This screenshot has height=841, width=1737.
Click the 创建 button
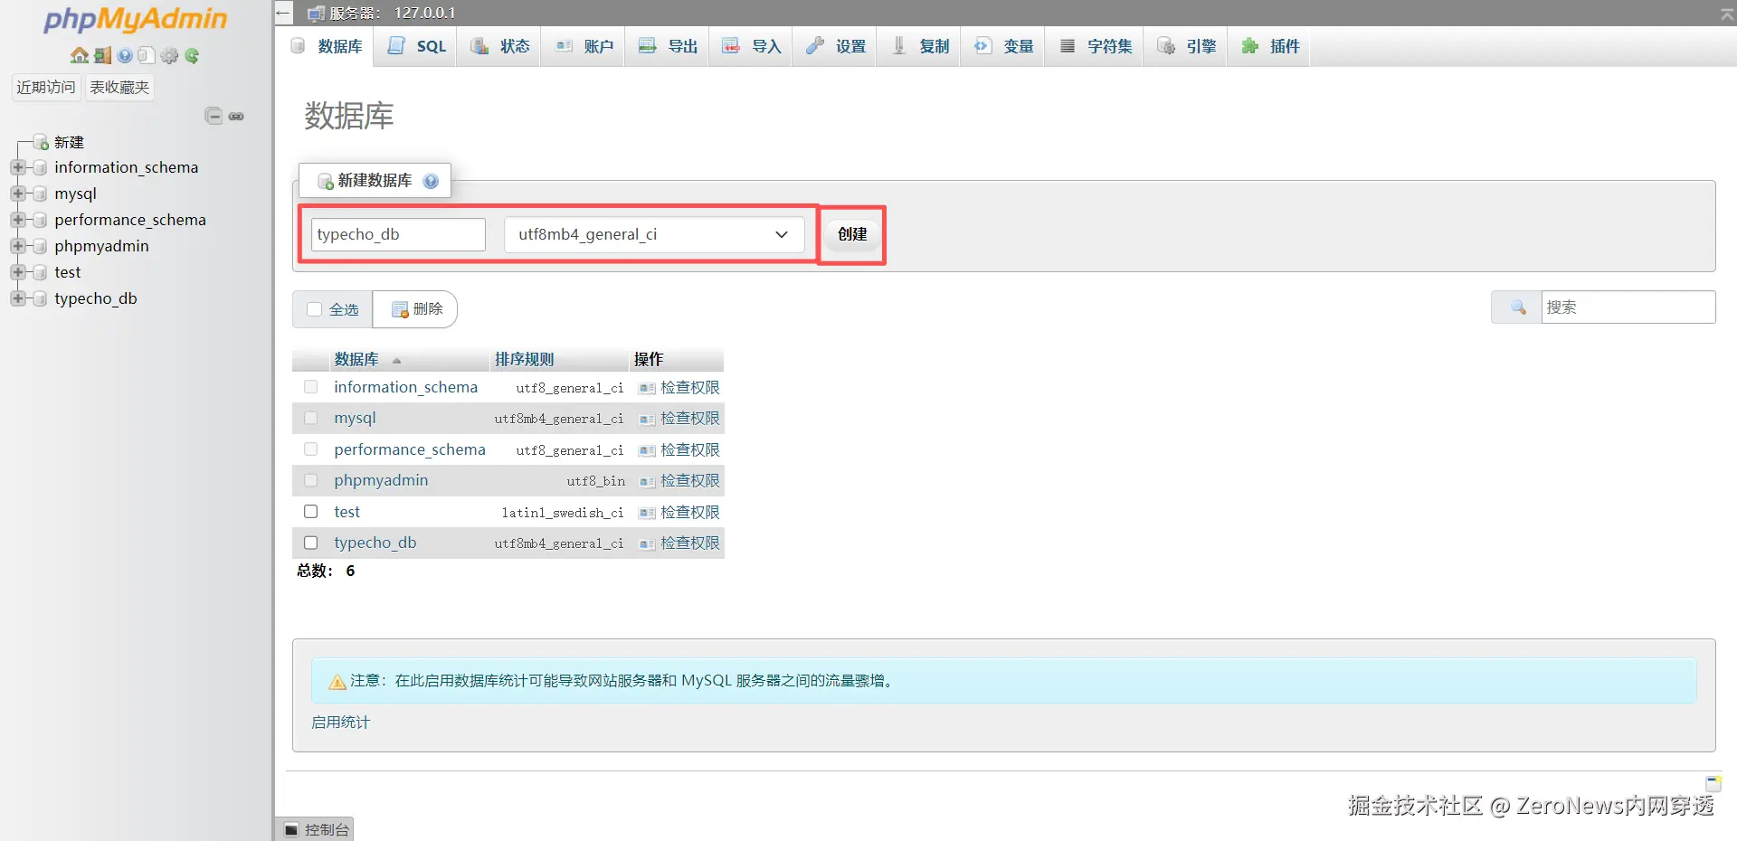pos(852,234)
